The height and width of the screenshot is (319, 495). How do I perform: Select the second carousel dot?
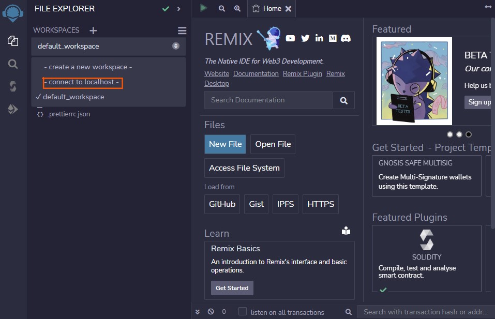[x=459, y=134]
